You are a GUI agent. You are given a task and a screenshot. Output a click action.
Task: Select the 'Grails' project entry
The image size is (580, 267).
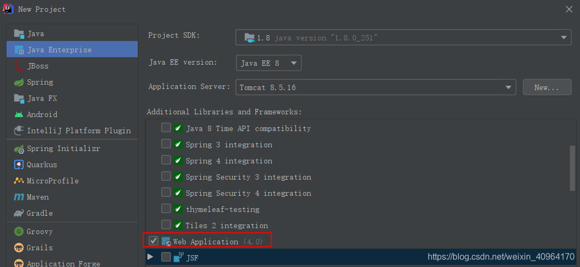(72, 248)
